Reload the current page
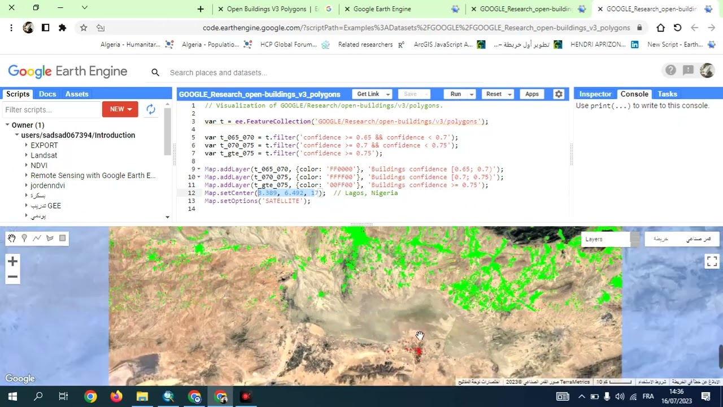The image size is (723, 407). tap(677, 28)
